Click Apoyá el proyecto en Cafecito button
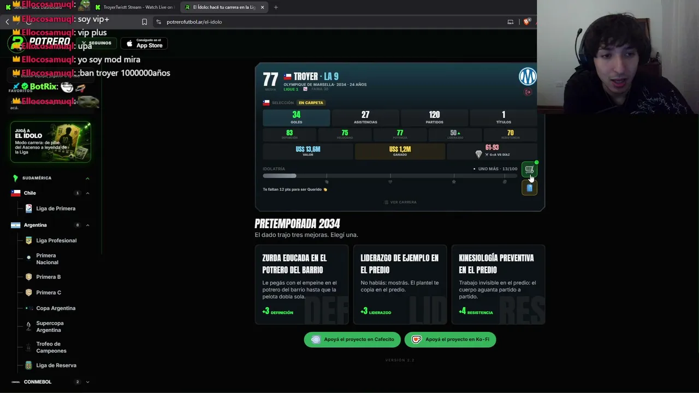Viewport: 699px width, 393px height. coord(352,340)
